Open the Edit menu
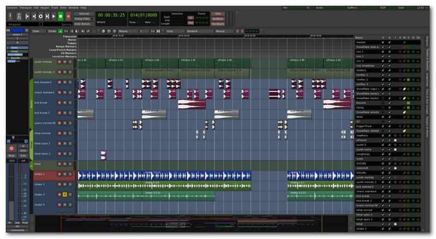Viewport: 436px width, 239px height. point(36,8)
